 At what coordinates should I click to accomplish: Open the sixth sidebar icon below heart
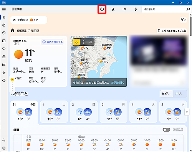[x=4, y=57]
